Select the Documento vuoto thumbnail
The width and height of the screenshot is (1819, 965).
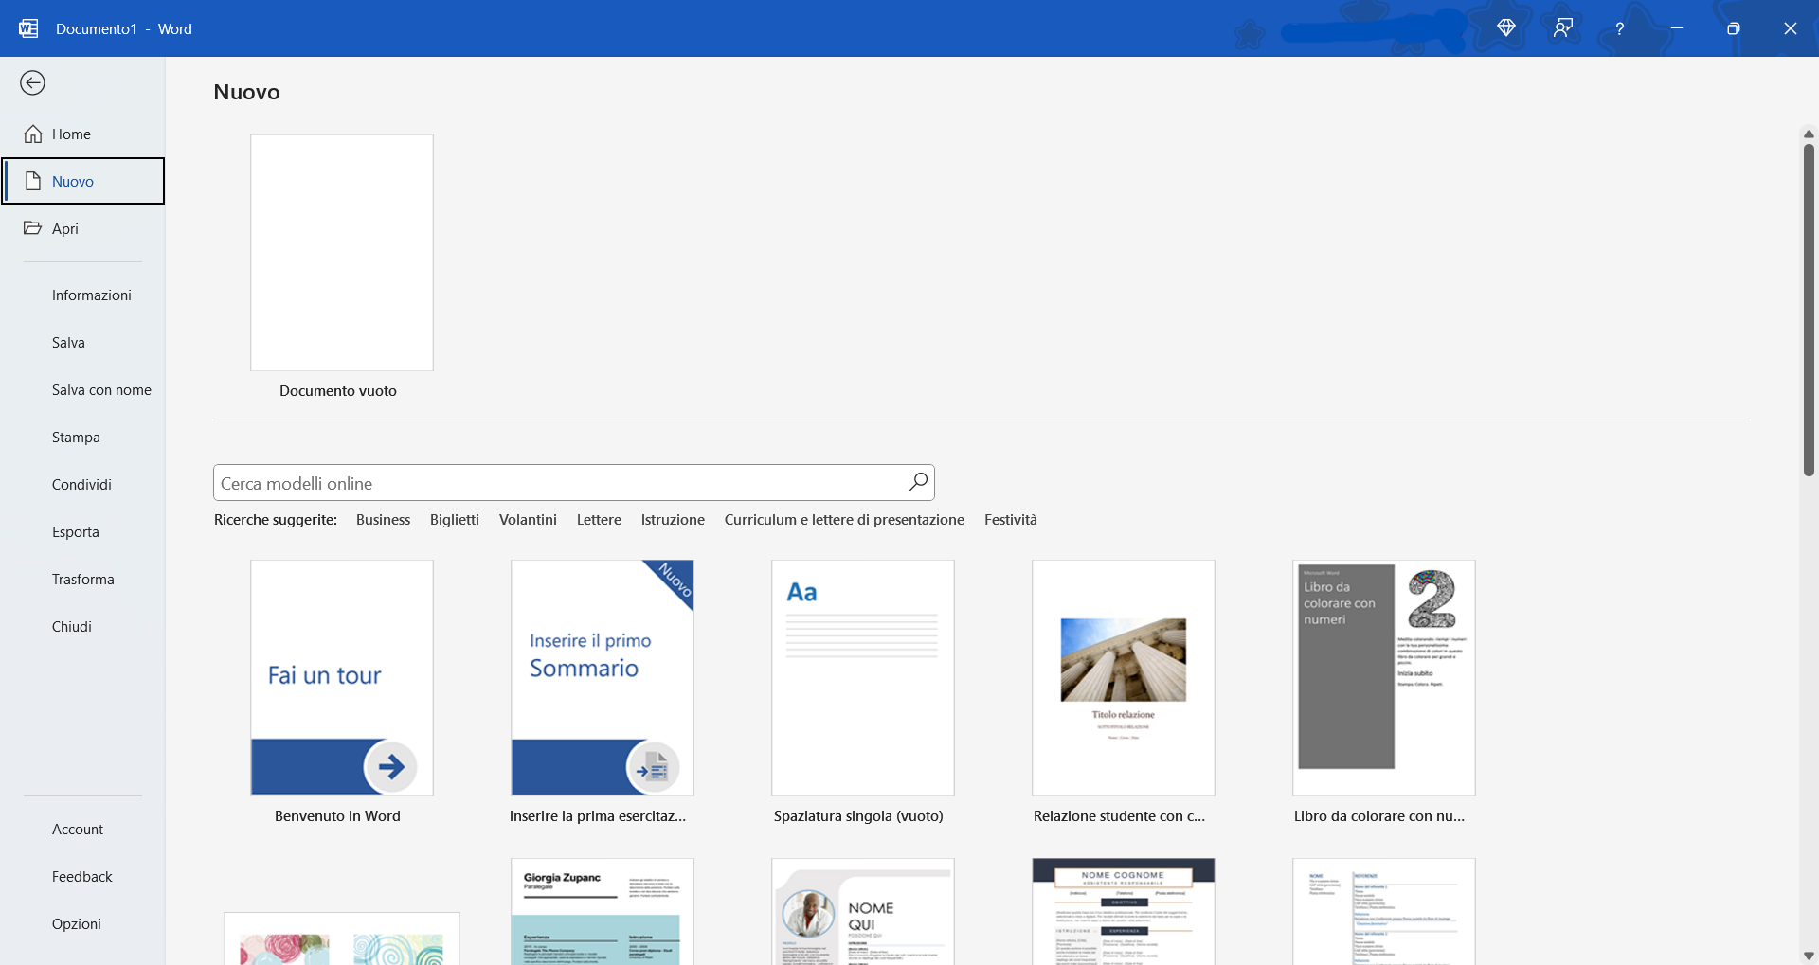[341, 253]
